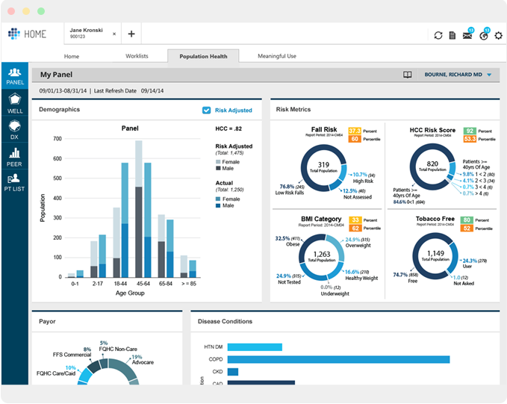Click the 16.6% Healthy Weight label
This screenshot has height=404, width=507.
point(361,275)
